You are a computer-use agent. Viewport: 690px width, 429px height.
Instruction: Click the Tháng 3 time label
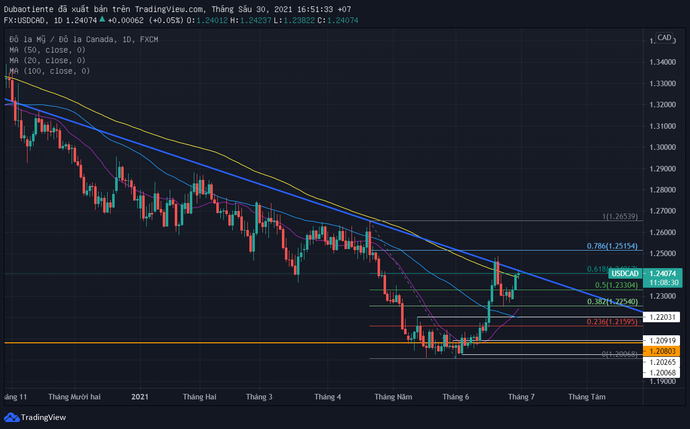point(259,397)
